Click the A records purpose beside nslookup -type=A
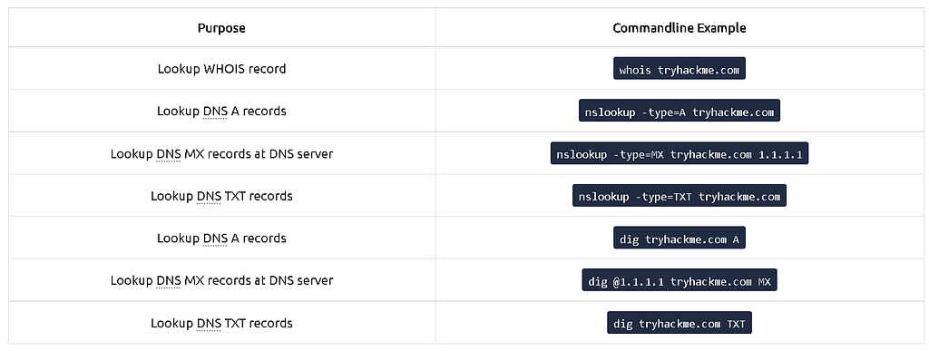 pos(221,112)
